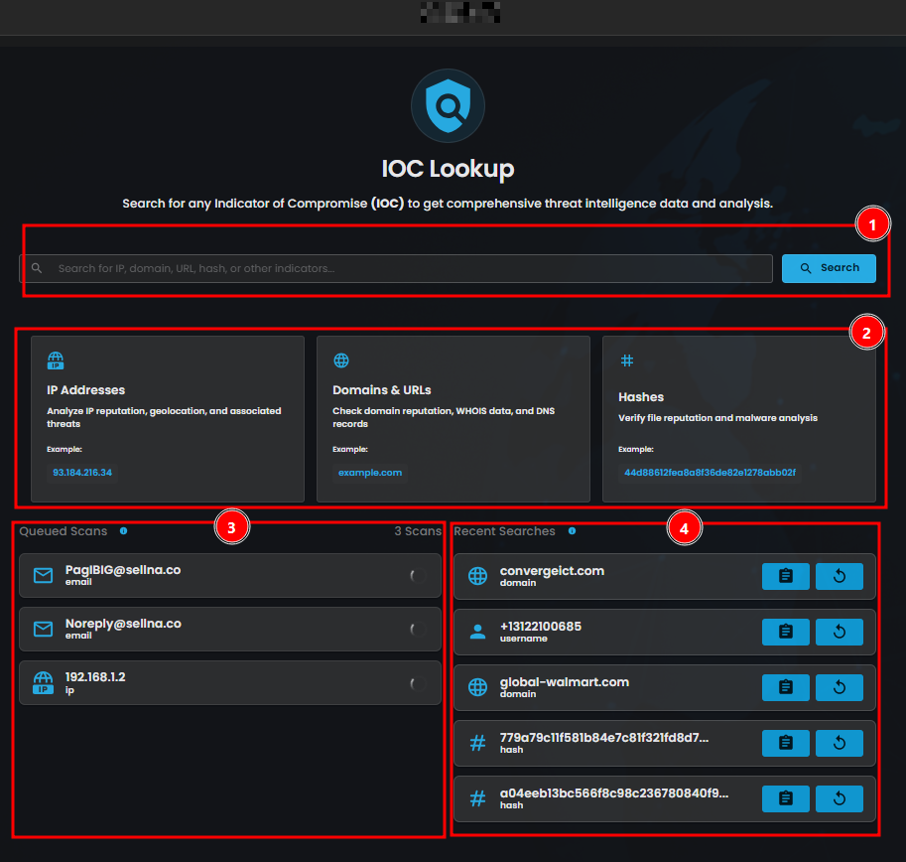Click the IOC Lookup shield logo
The width and height of the screenshot is (906, 862).
[x=448, y=105]
